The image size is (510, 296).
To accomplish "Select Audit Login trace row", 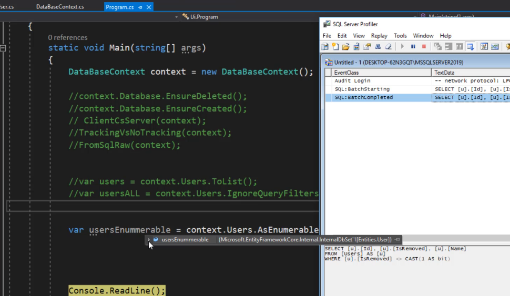I will point(417,80).
